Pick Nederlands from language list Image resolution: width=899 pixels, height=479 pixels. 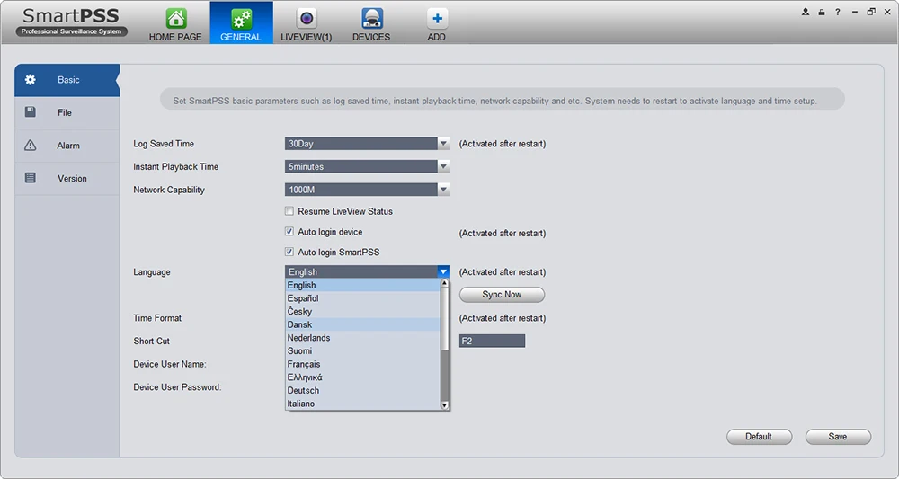(x=363, y=338)
